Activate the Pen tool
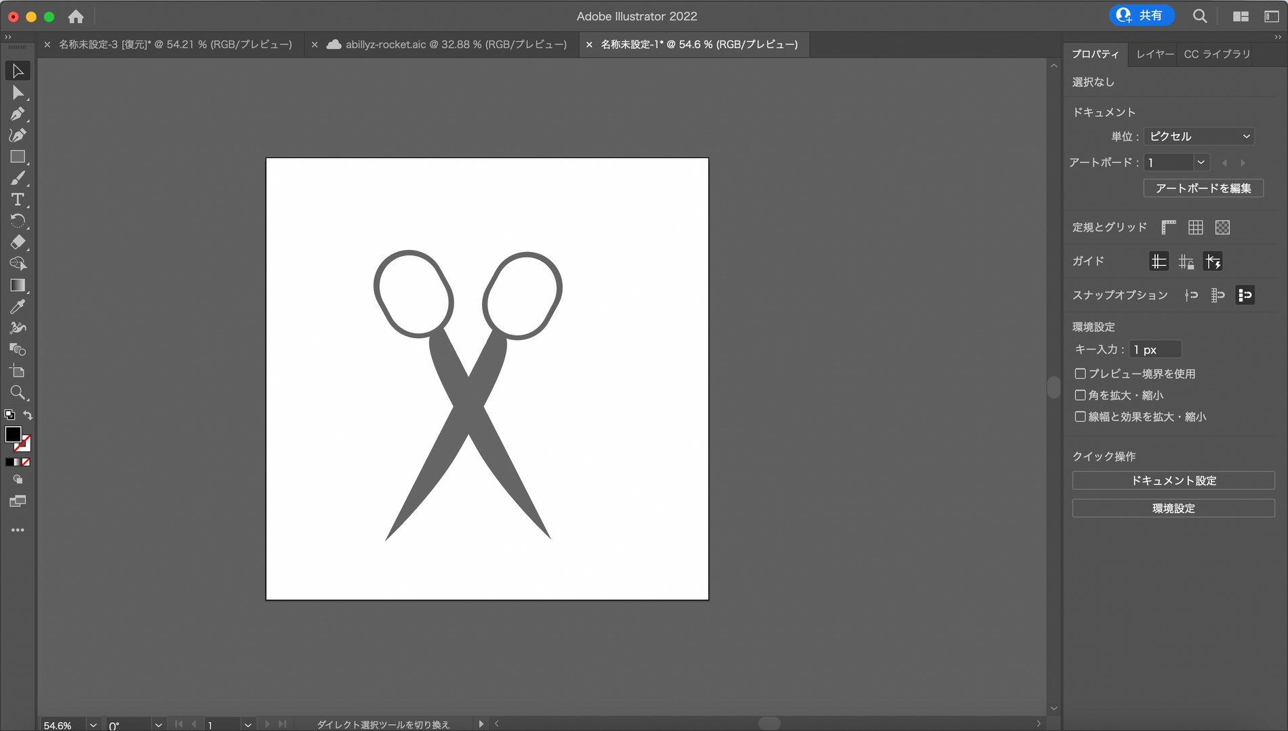The image size is (1288, 731). [x=18, y=114]
